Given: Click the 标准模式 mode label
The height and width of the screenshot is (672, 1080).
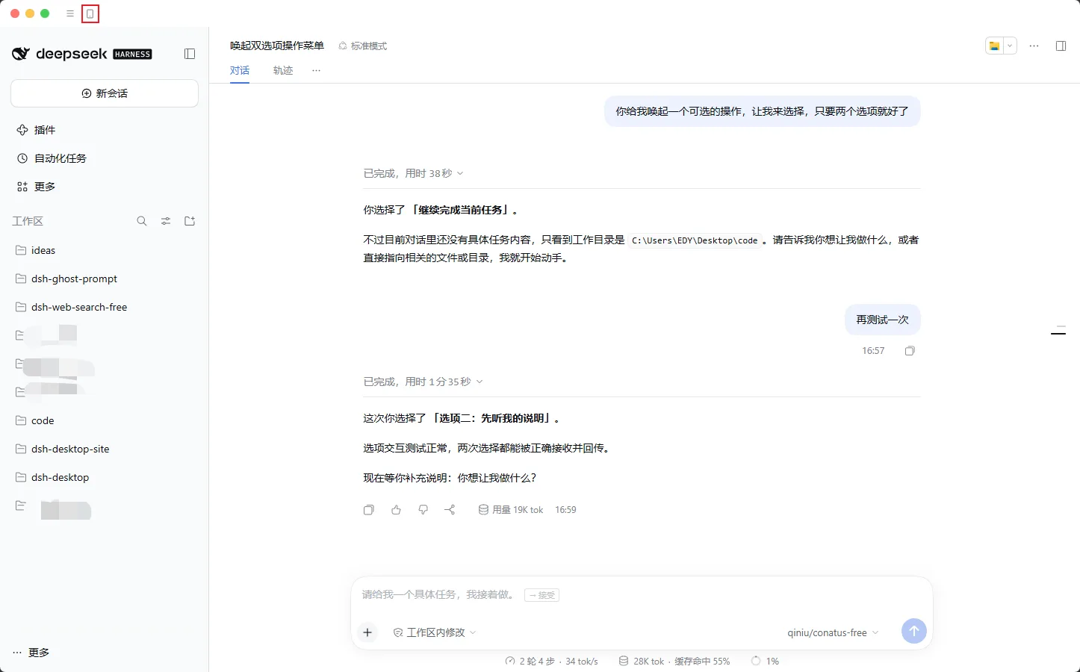Looking at the screenshot, I should 363,46.
